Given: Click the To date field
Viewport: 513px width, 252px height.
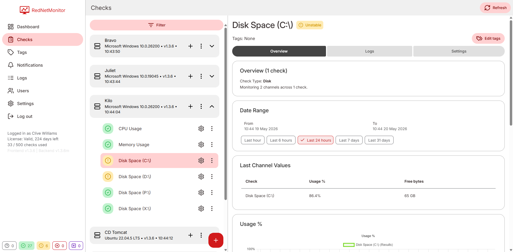Looking at the screenshot, I should (x=390, y=126).
